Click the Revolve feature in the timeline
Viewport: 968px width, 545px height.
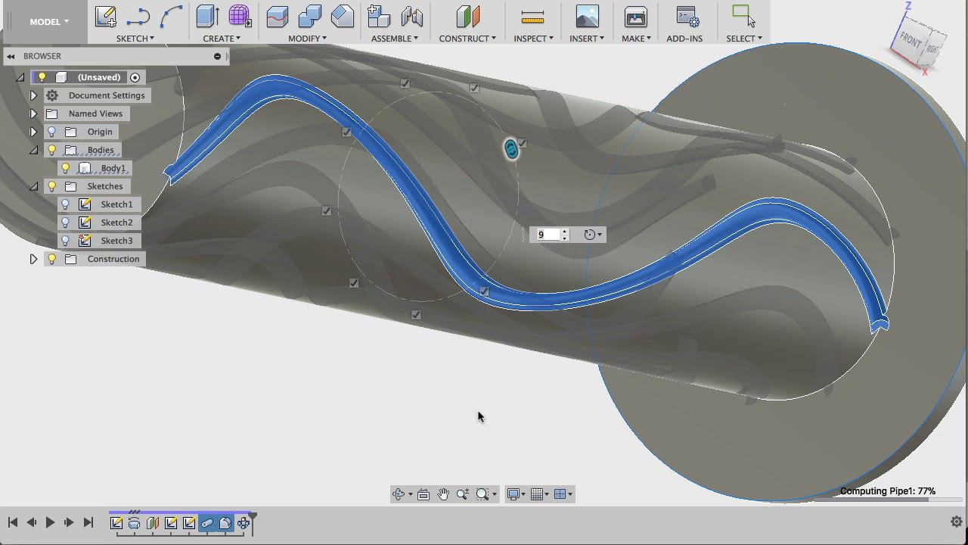coord(135,523)
